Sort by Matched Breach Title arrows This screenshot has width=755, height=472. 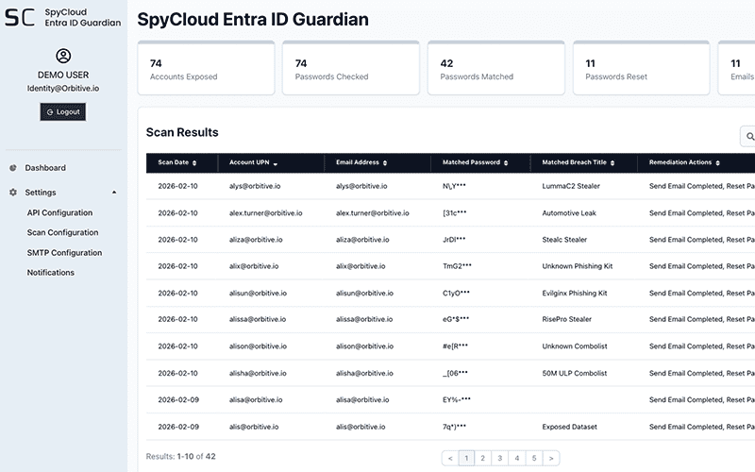tap(612, 162)
